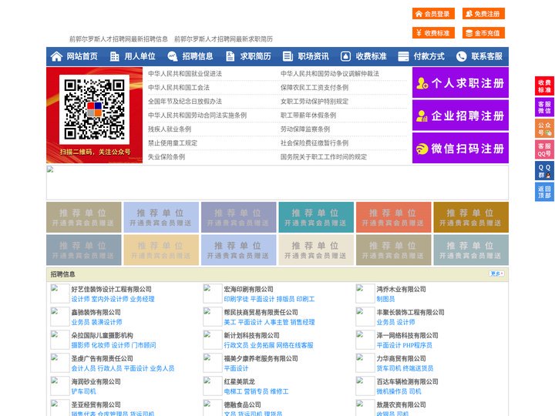
Task: Open 女职工劳动保护特别规定 link
Action: [x=314, y=102]
